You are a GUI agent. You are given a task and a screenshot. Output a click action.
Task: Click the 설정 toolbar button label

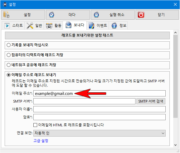[27, 15]
